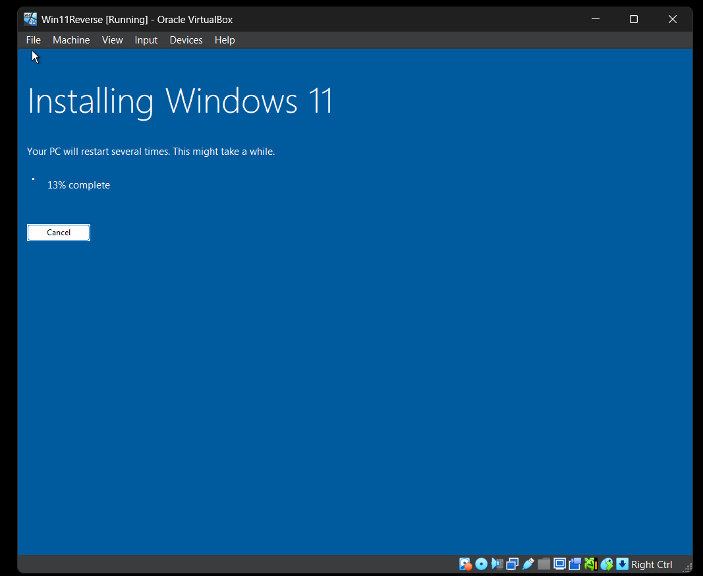Click the audio status icon
703x576 pixels.
pos(495,564)
